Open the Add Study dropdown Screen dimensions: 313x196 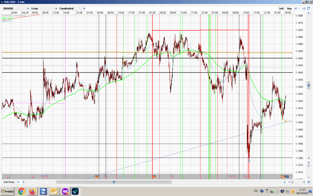11,182
